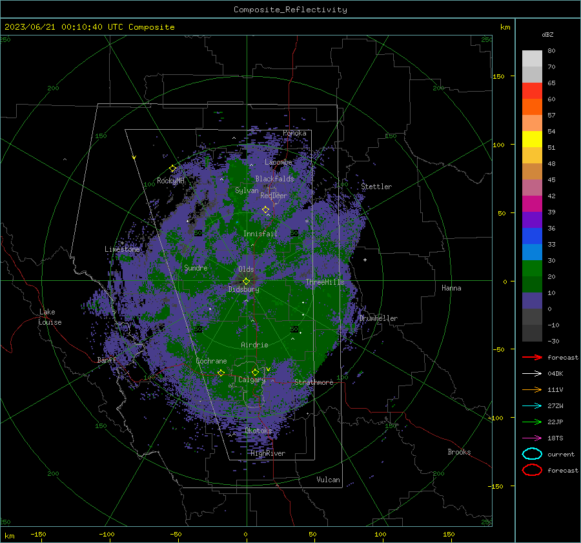Click the Hanna city label

point(451,288)
